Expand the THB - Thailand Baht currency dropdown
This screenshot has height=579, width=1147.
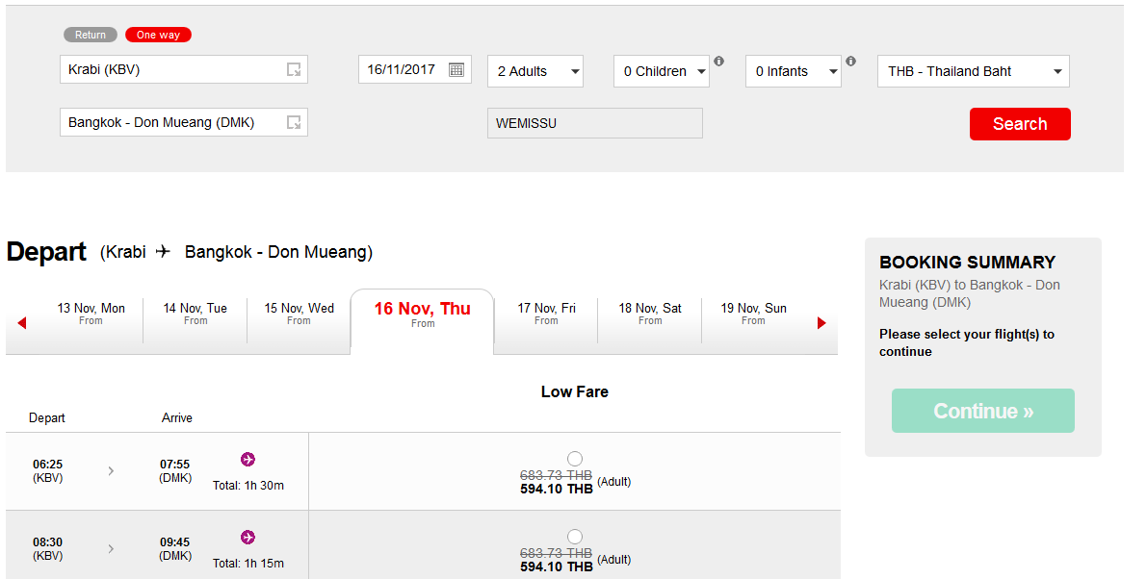(973, 71)
